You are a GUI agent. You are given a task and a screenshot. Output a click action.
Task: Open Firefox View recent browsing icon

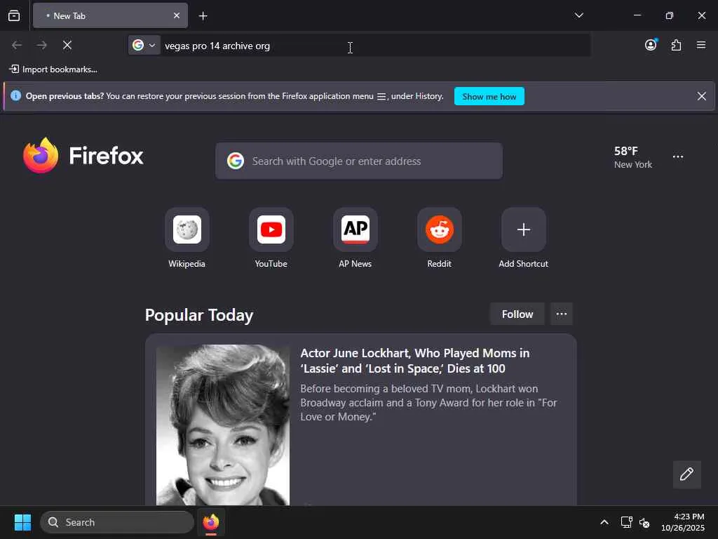(14, 15)
